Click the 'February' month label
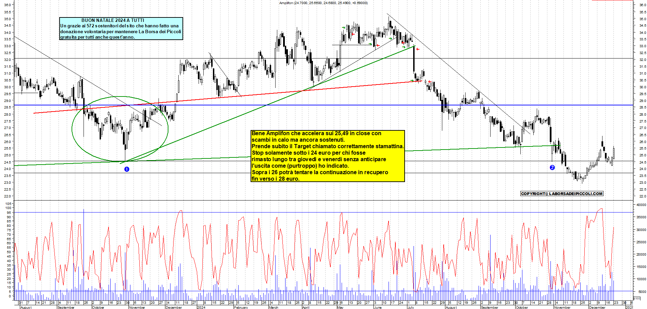The image size is (647, 309). pos(241,307)
